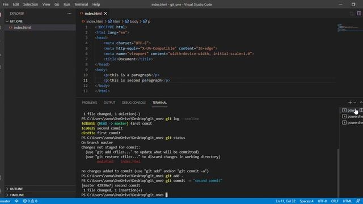Select the second powershell terminal entry
This screenshot has width=363, height=204.
pos(352,116)
